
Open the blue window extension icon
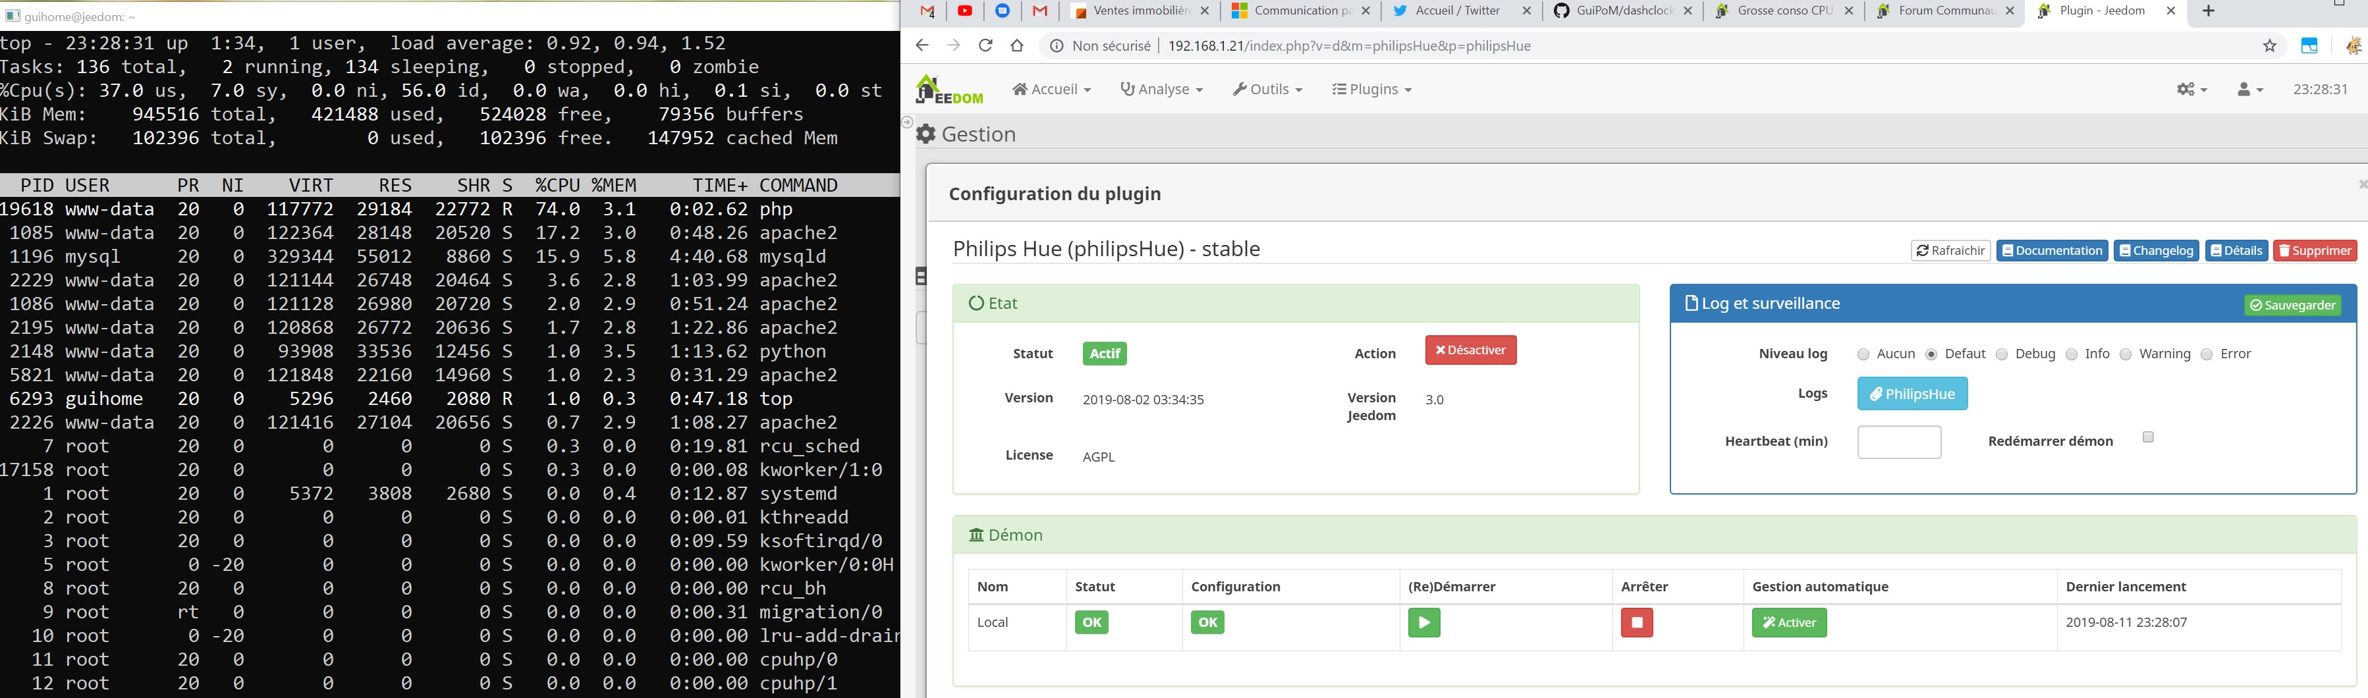[2309, 46]
